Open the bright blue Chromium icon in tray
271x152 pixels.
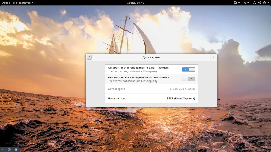pos(16,149)
